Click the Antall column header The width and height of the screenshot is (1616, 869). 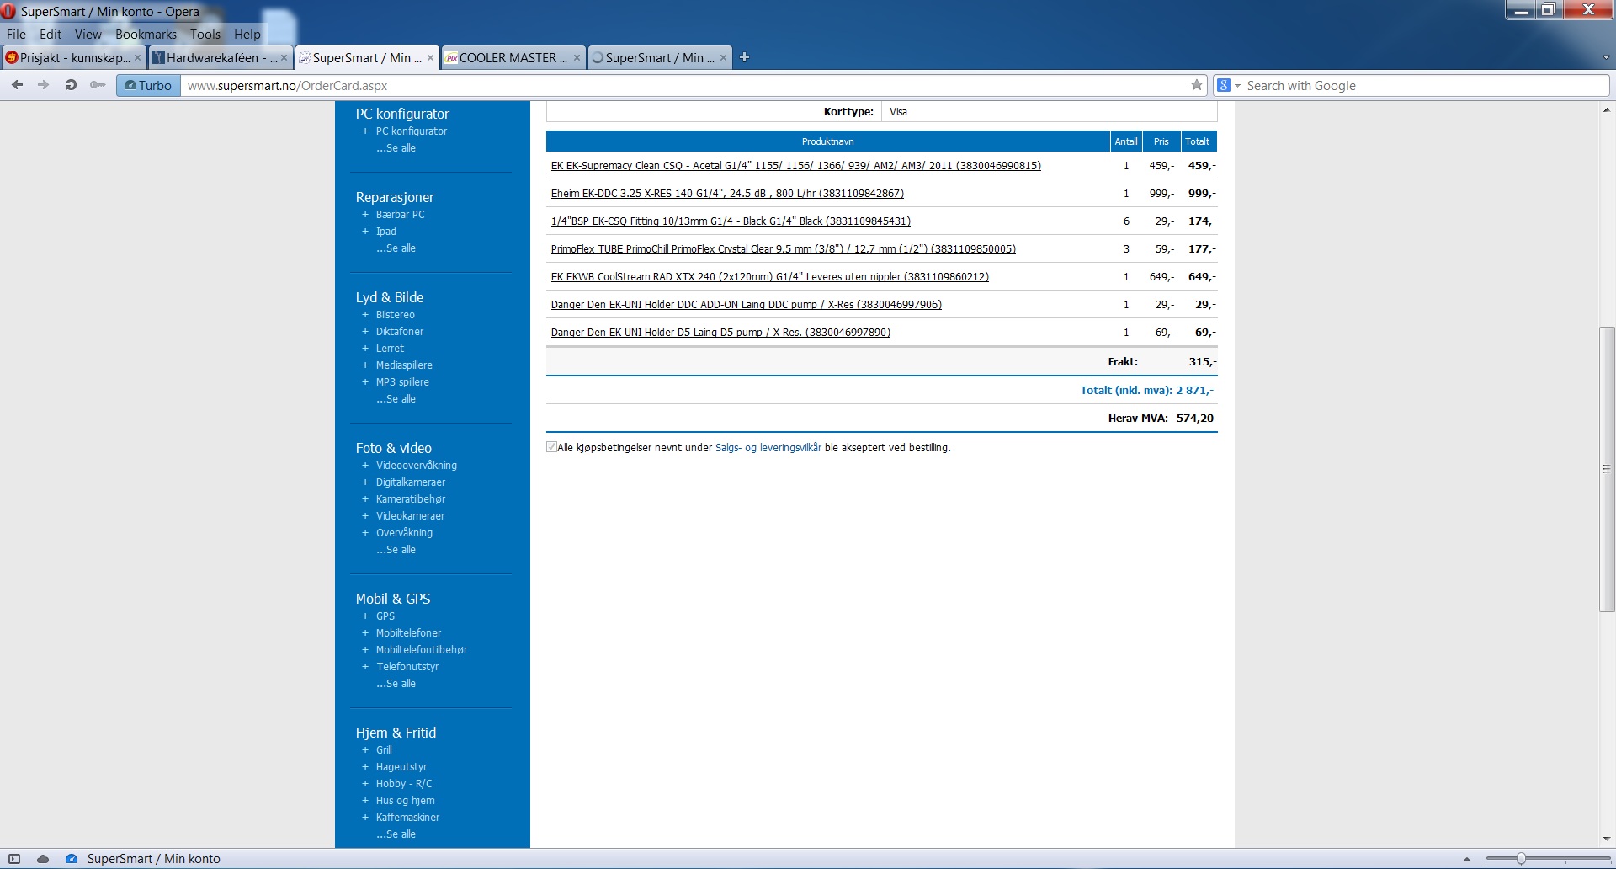pos(1126,141)
